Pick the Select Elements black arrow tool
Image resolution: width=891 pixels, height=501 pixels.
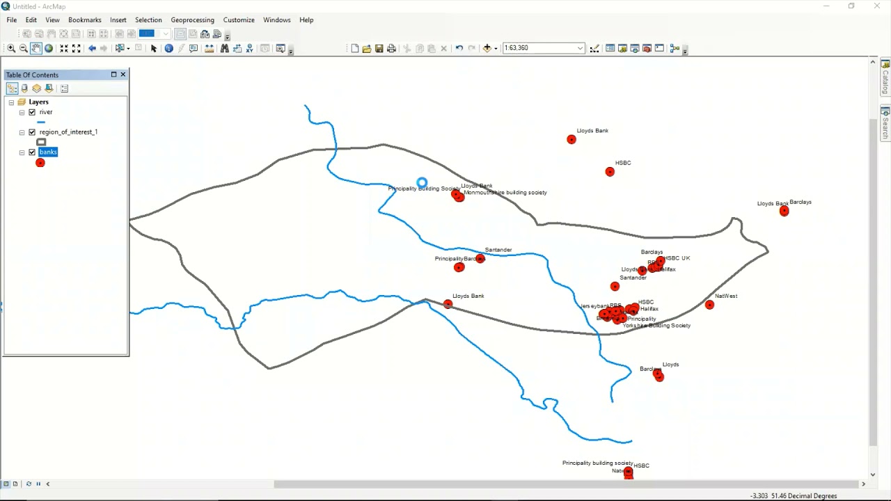pos(154,48)
